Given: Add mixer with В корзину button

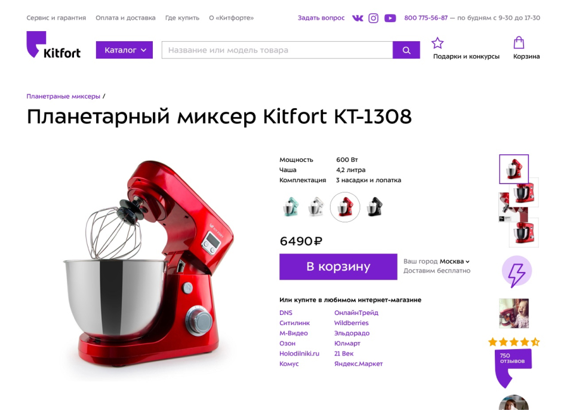Looking at the screenshot, I should [x=338, y=267].
